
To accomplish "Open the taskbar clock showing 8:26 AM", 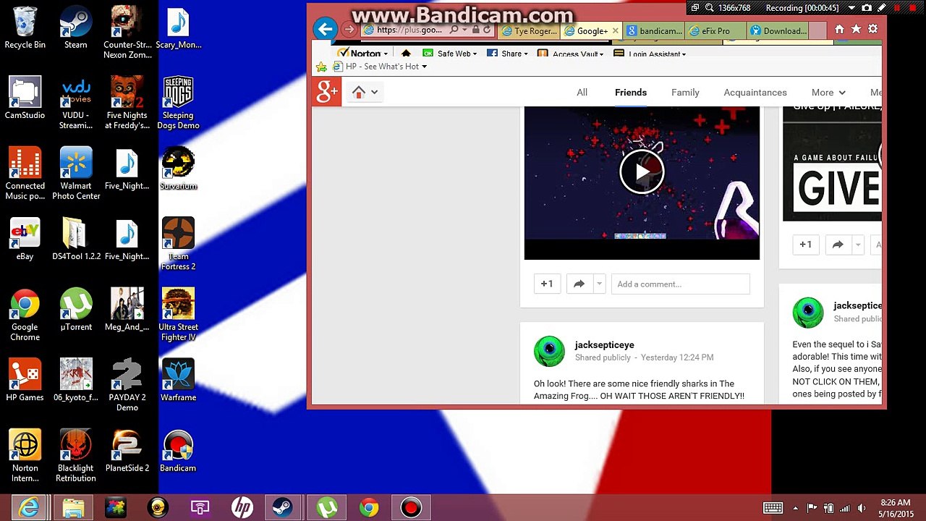I will (895, 508).
